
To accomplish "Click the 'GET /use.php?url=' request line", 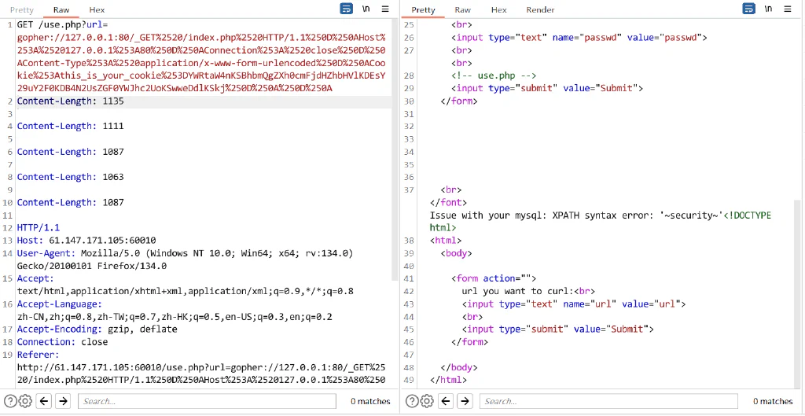I will click(x=63, y=24).
